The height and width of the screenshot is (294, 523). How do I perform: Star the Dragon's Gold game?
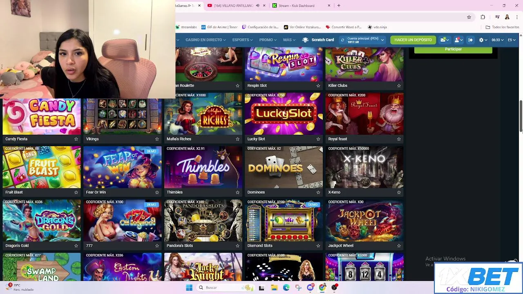coord(76,246)
